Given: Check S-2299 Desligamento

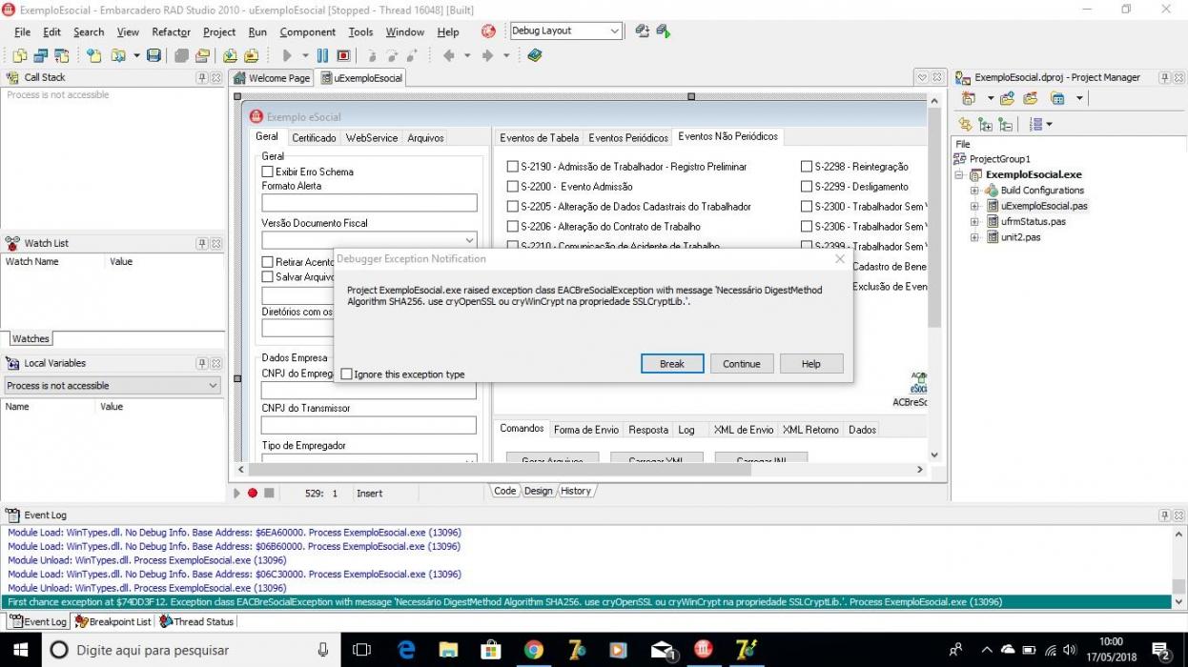Looking at the screenshot, I should (807, 187).
